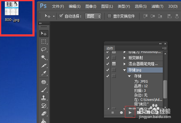Image resolution: width=181 pixels, height=123 pixels.
Task: Click the 在: C:\Users\Ad... path text
Action: (x=148, y=100)
